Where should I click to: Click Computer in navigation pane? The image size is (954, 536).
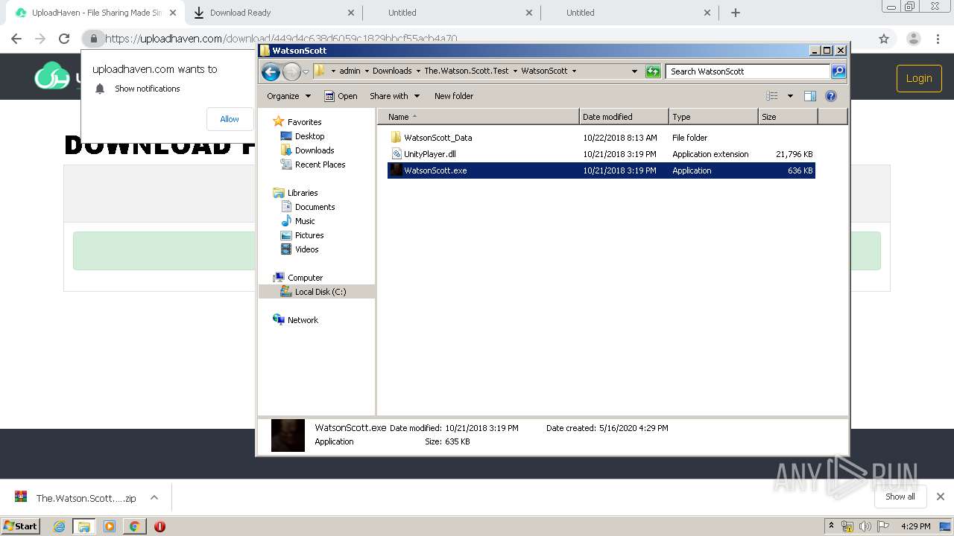305,278
